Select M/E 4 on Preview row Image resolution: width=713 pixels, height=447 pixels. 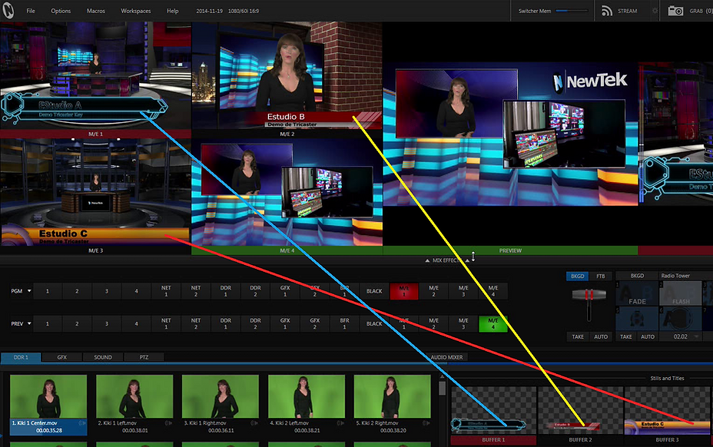click(x=493, y=324)
